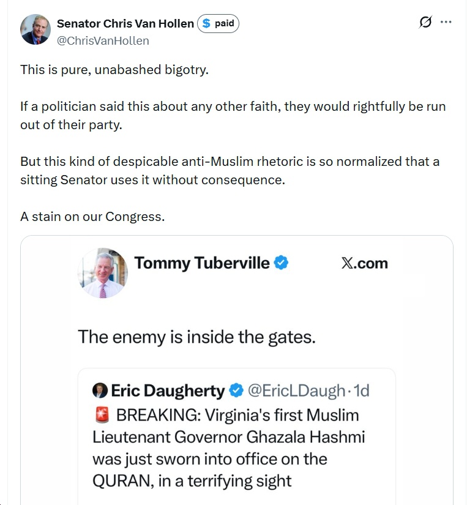
Task: Select the Tommy Tuberville name in the screenshot
Action: pyautogui.click(x=202, y=263)
